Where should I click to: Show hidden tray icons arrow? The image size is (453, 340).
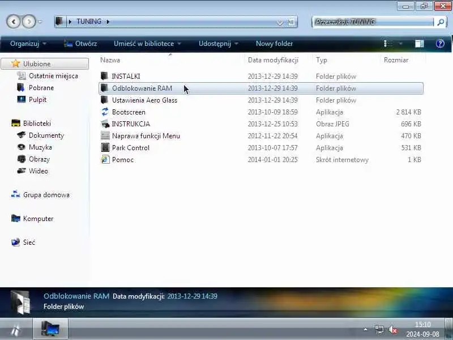[365, 329]
